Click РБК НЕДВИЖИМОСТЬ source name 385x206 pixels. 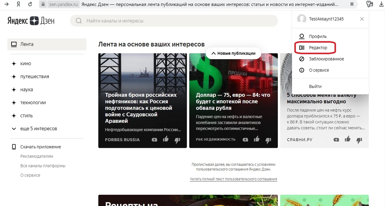pos(216,139)
